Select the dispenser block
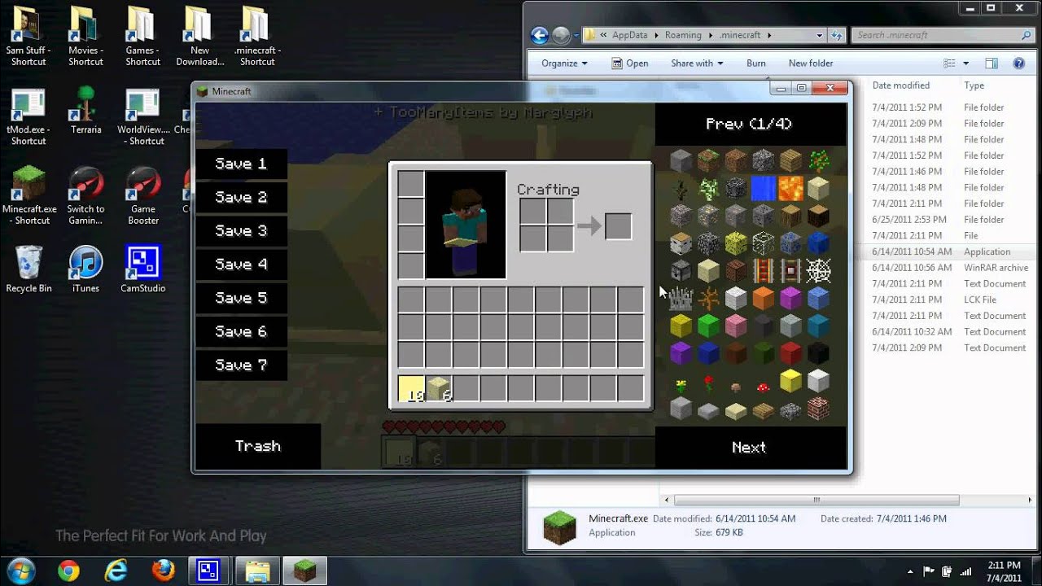The width and height of the screenshot is (1042, 586). tap(681, 271)
